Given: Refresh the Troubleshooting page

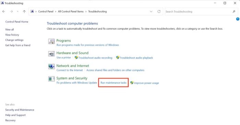Looking at the screenshot, I should (x=159, y=11).
